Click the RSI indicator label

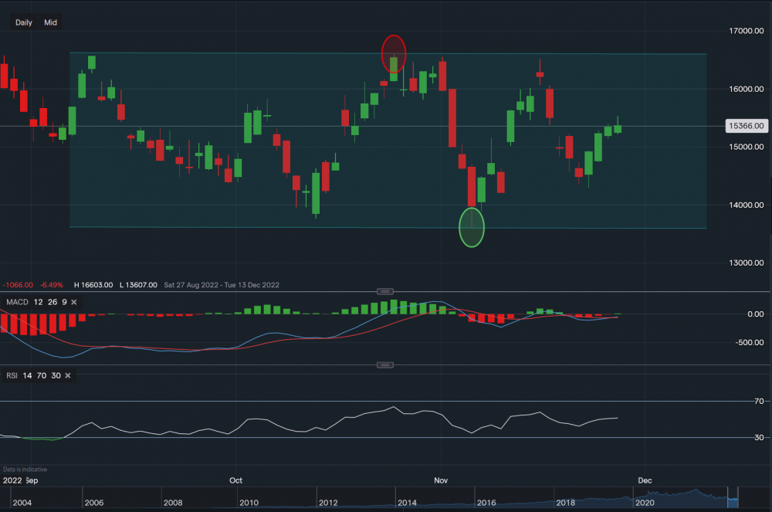(x=11, y=375)
